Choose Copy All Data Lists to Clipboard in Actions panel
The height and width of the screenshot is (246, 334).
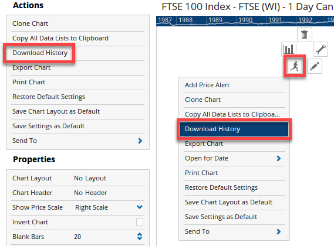tap(77, 38)
